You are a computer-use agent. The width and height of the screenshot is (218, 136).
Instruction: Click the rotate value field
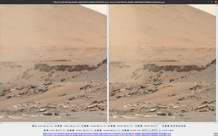coord(64,130)
